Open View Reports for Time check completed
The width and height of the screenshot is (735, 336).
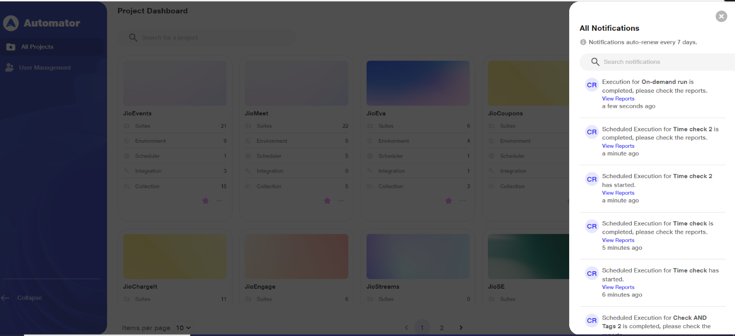pos(618,240)
